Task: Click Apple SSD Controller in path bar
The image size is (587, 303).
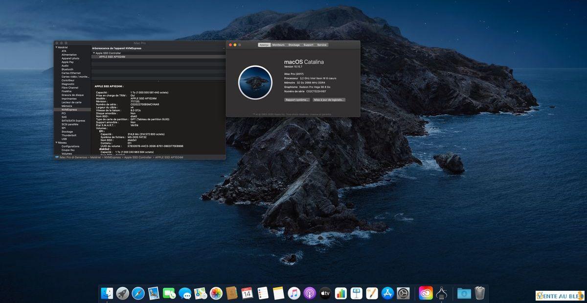Action: point(138,157)
